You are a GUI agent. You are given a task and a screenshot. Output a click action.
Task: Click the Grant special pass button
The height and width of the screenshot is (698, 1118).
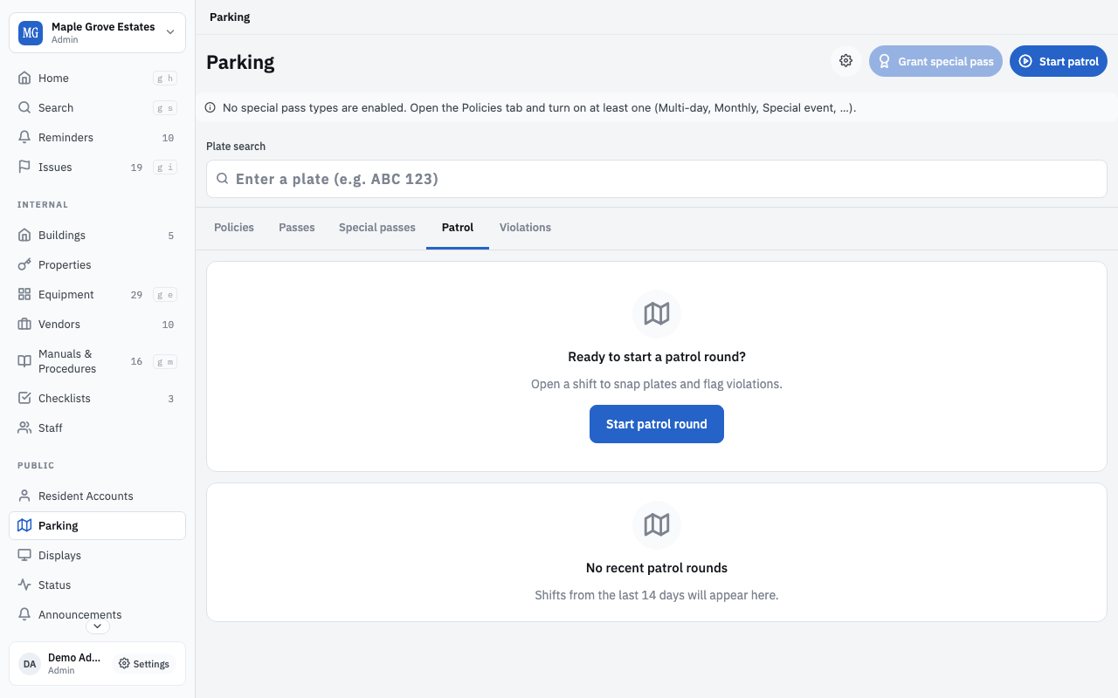935,61
